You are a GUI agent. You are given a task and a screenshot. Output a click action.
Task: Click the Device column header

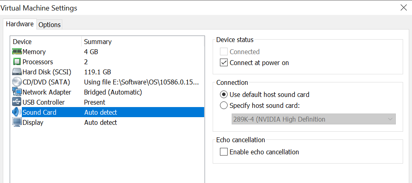tap(22, 42)
